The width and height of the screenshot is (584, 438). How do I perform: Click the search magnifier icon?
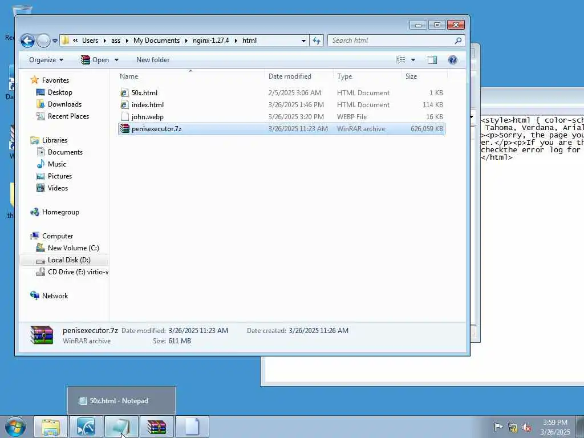[458, 40]
